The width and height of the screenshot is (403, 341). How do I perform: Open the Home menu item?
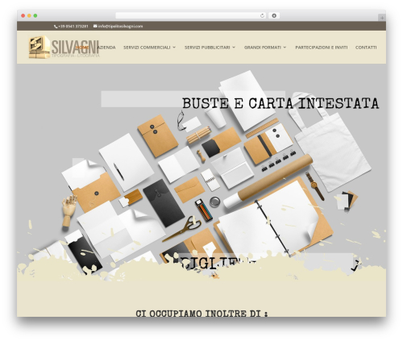click(82, 48)
